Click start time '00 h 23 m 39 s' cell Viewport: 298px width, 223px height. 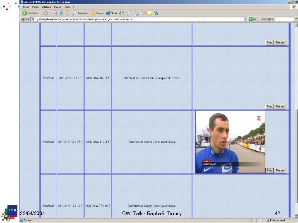tap(70, 142)
